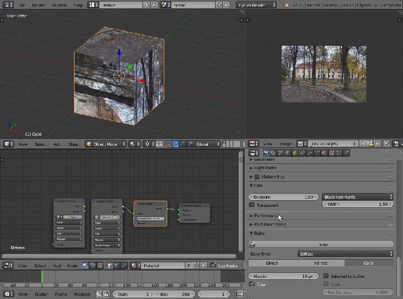Viewport: 403px width, 299px height.
Task: Open the Object Mode selector in viewport header
Action: click(x=106, y=144)
